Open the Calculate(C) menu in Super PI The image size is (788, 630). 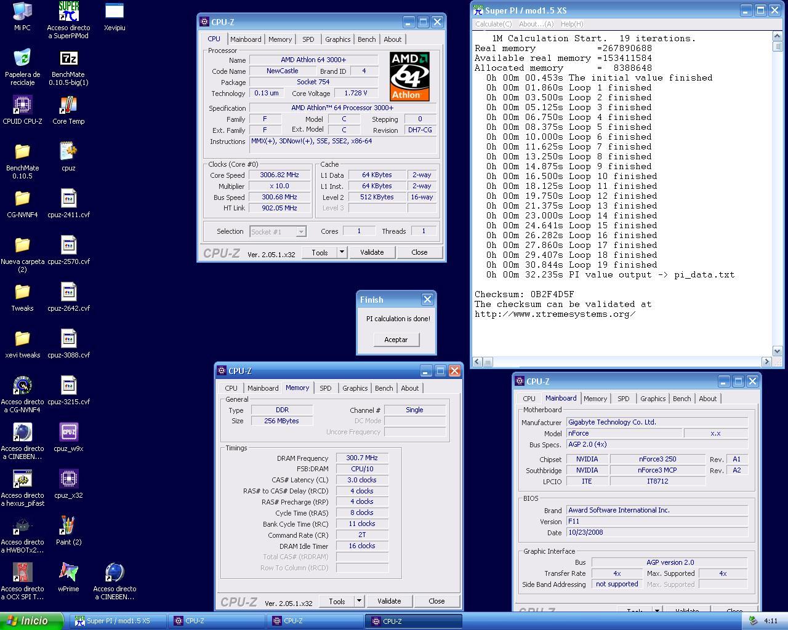[494, 24]
